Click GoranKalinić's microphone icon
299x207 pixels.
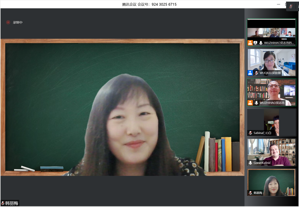(250, 163)
